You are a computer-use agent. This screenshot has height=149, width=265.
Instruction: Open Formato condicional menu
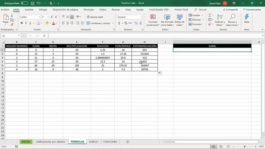coord(153,20)
